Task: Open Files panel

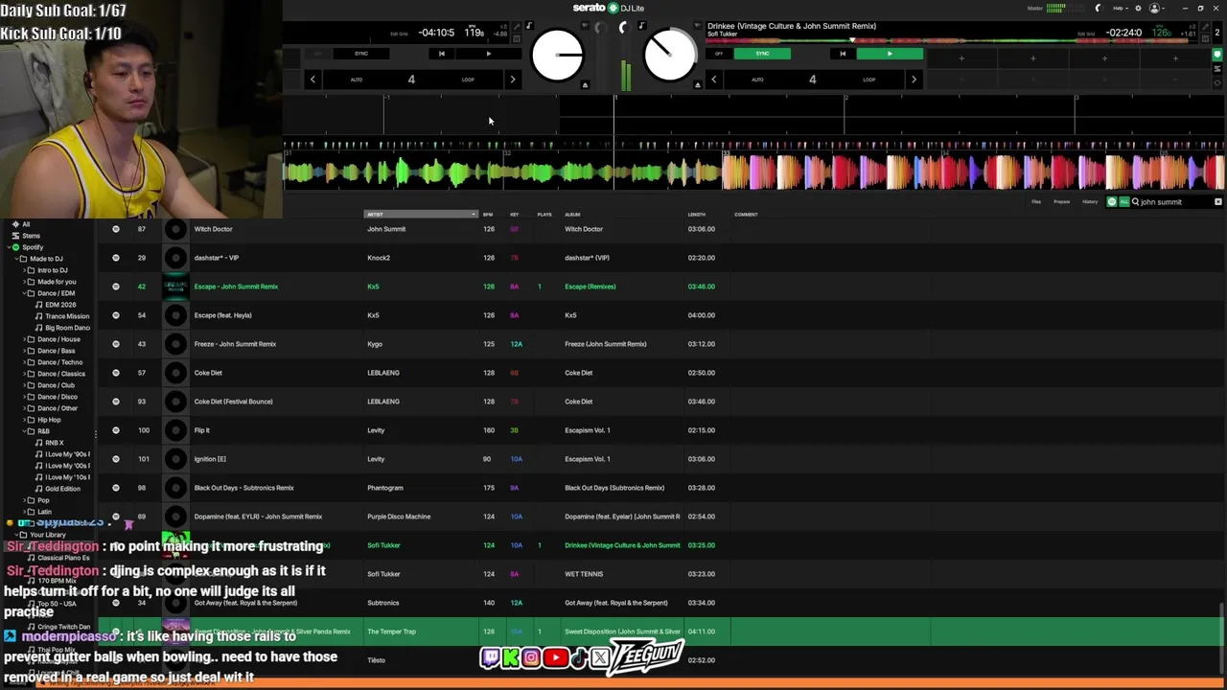Action: click(1036, 202)
